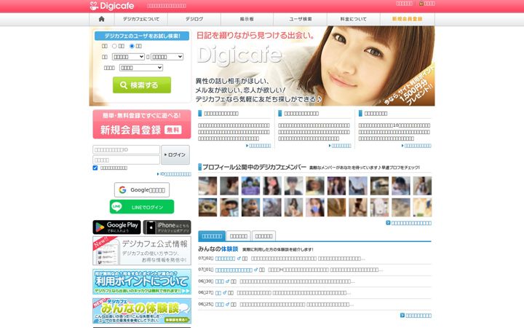
Task: Switch to the last white tab in the tab row
Action: tap(263, 236)
